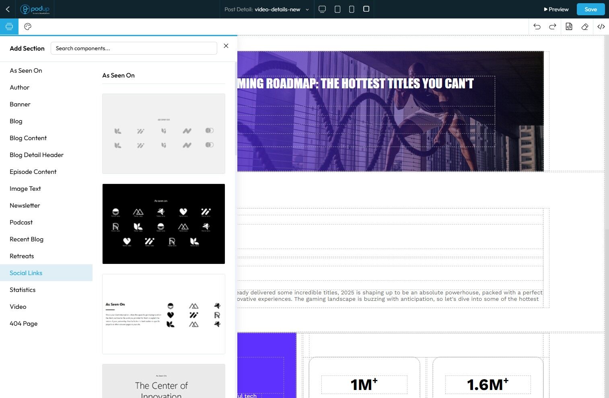This screenshot has width=609, height=398.
Task: Add the black As Seen On logo template
Action: coord(164,224)
